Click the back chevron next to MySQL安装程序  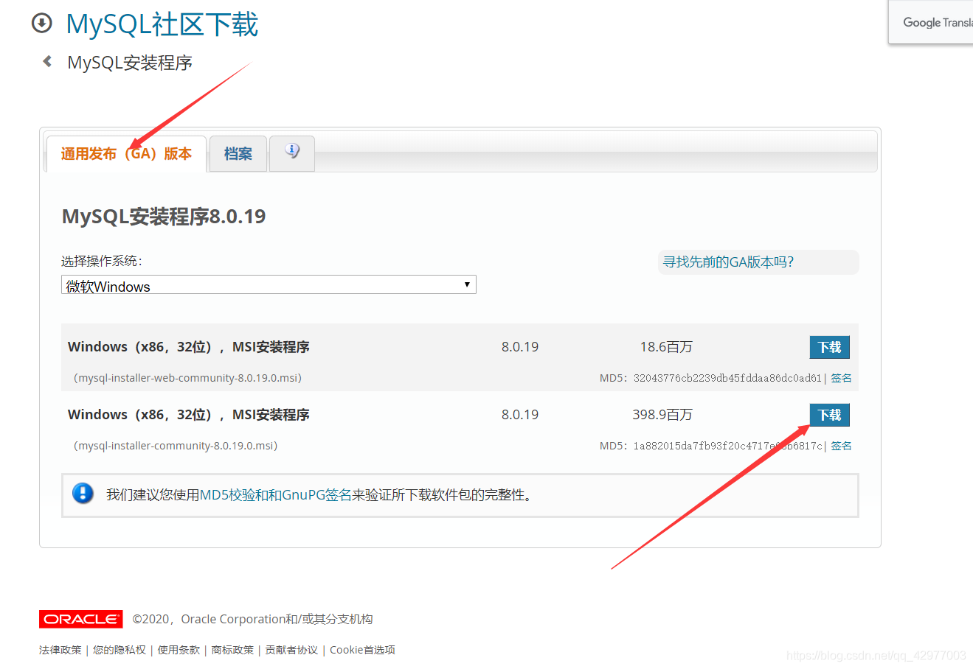click(x=47, y=62)
